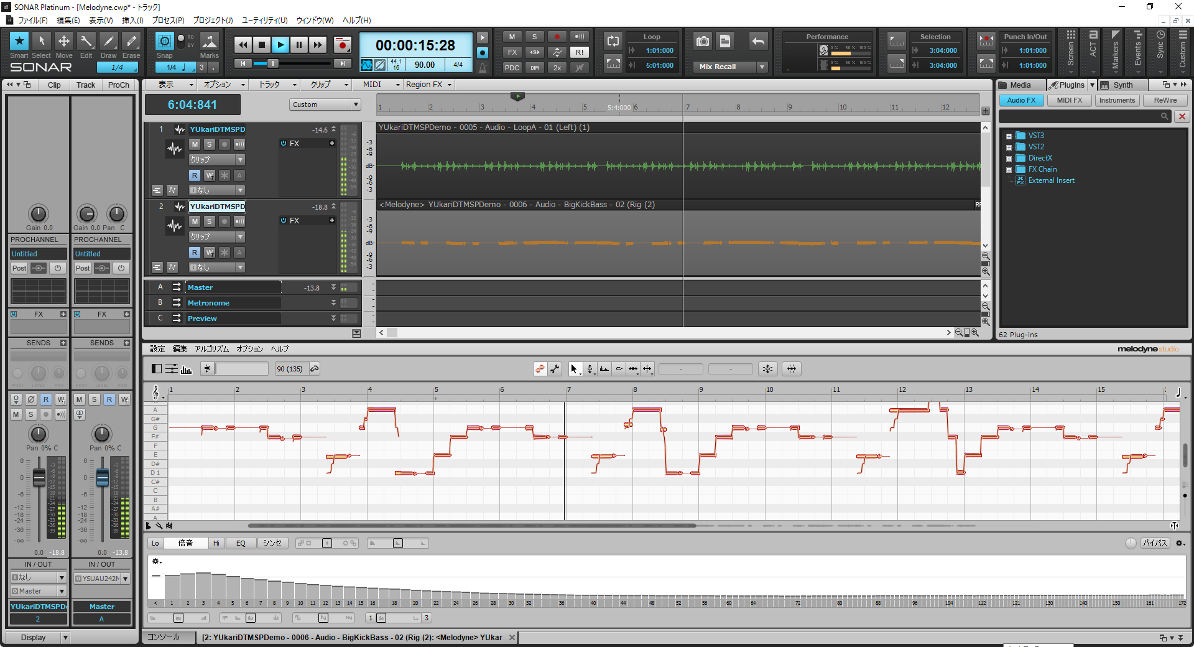Open the Master output dropdown in Inspector

tap(39, 591)
